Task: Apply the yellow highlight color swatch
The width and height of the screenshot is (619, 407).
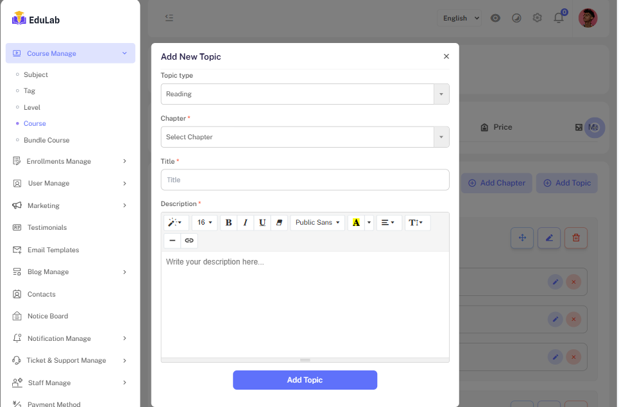Action: point(356,223)
